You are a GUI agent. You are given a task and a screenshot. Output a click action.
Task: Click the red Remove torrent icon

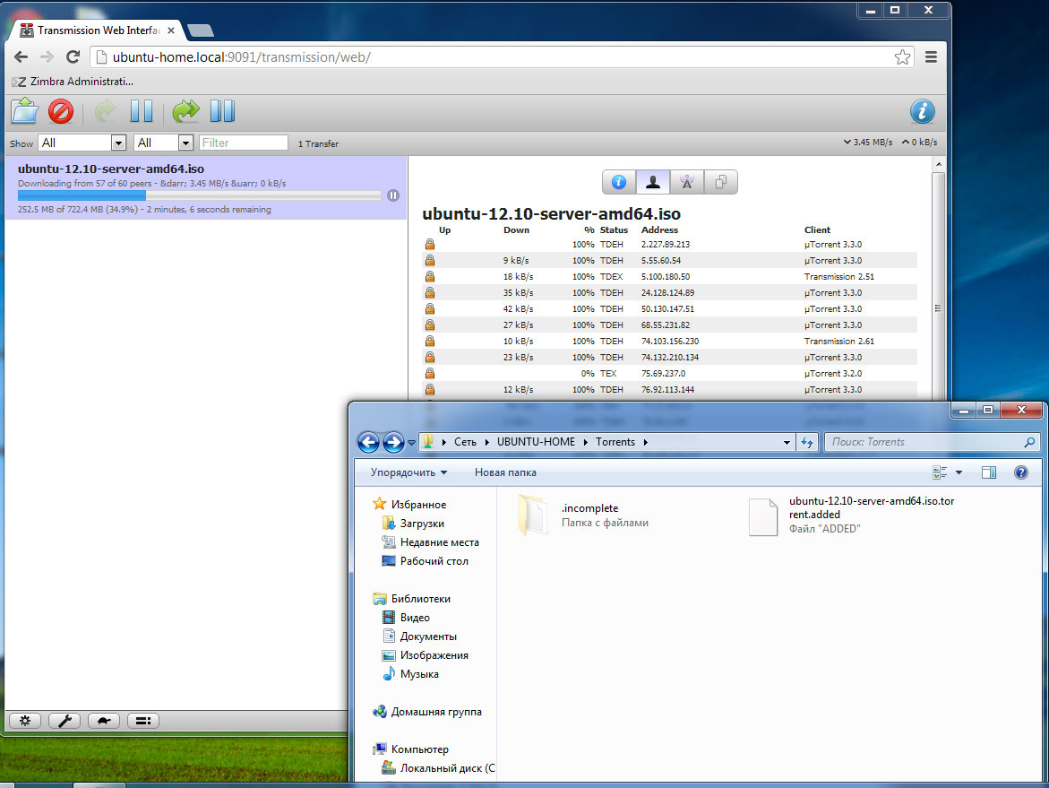(x=60, y=111)
